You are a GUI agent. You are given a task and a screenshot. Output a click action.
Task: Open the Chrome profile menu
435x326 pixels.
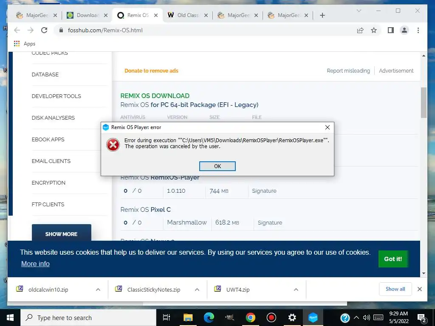[404, 30]
